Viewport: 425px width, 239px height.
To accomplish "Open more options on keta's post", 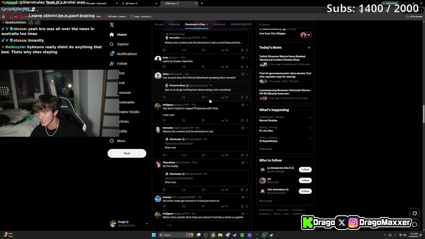I will 247,58.
